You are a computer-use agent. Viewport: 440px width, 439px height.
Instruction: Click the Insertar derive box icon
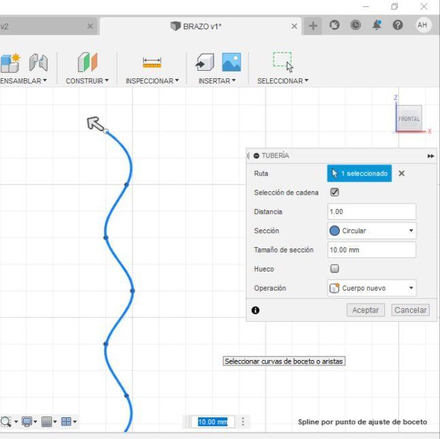coord(205,62)
